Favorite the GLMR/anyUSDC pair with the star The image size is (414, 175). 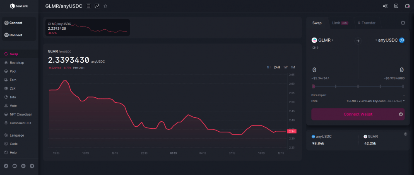(x=105, y=6)
